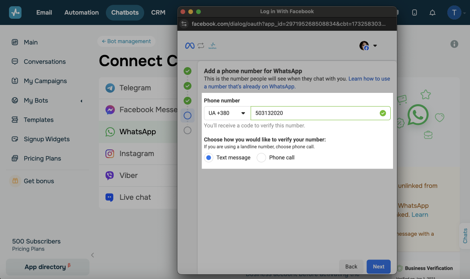Open the notifications bell
The image size is (470, 279).
click(432, 12)
